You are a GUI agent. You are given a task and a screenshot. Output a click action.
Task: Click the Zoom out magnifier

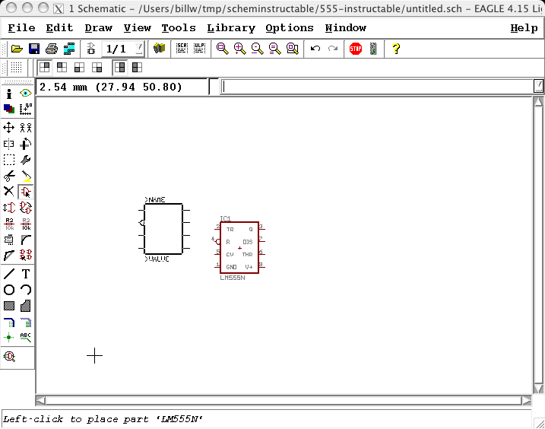(257, 49)
